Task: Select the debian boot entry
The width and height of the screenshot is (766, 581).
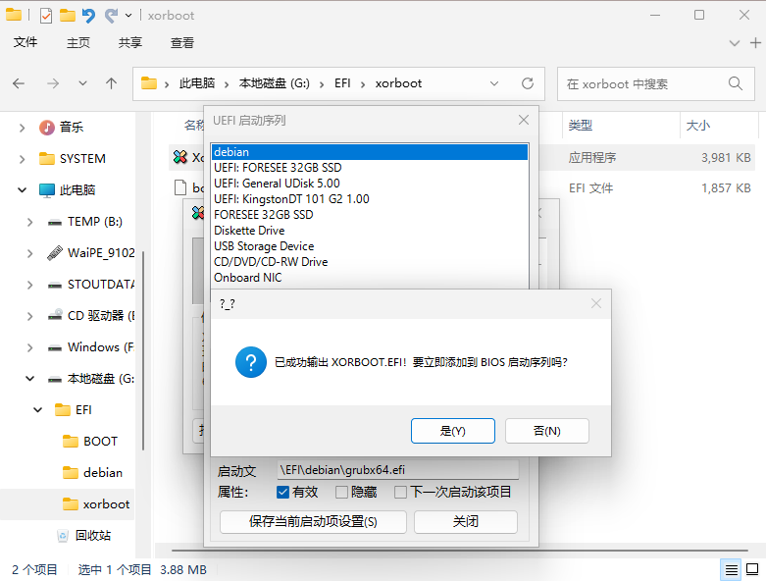Action: coord(370,152)
